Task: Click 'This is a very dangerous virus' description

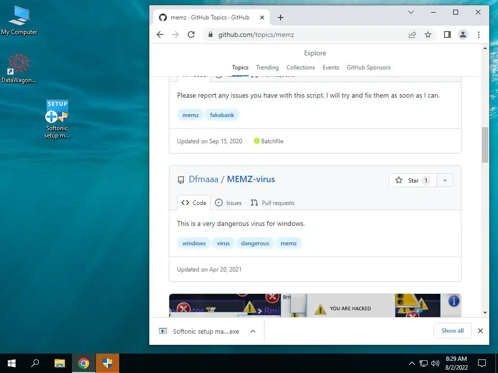Action: click(241, 223)
